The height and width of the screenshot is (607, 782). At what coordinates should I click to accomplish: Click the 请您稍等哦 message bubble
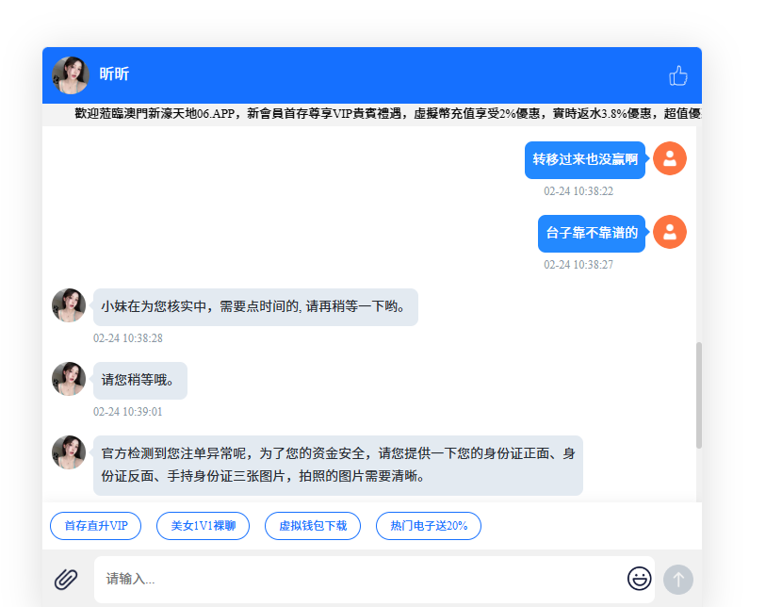[139, 380]
